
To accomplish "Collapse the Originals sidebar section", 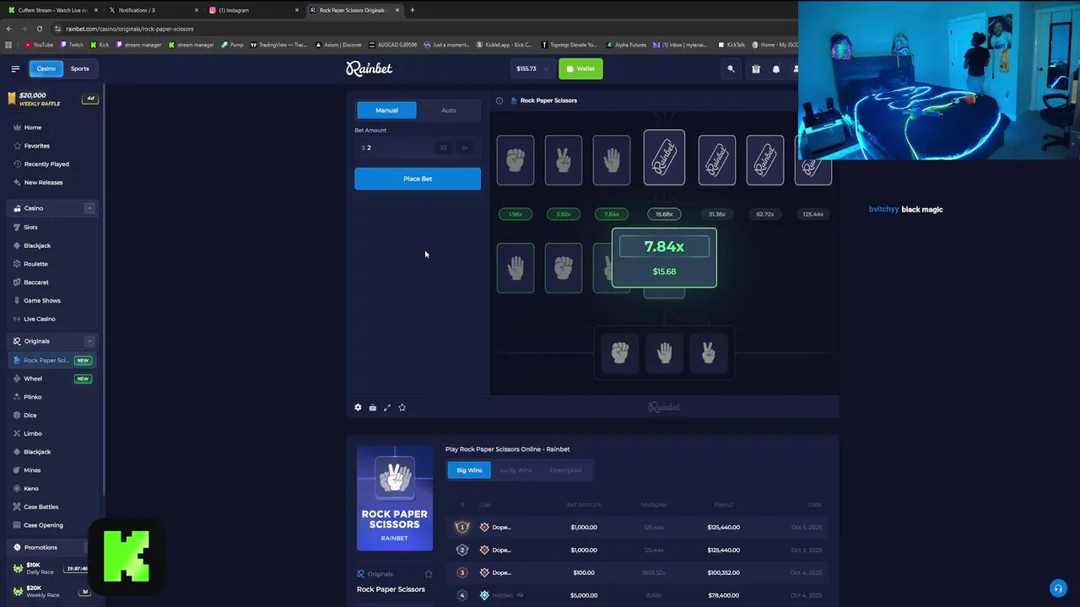I will pyautogui.click(x=89, y=341).
